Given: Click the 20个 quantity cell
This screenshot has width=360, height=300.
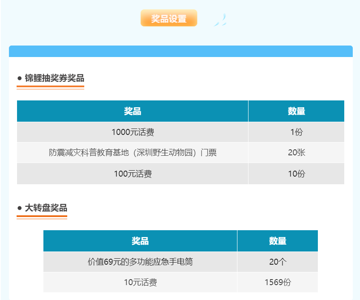Looking at the screenshot, I should point(277,262).
